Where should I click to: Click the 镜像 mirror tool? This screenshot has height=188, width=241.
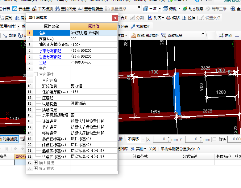click(20, 18)
